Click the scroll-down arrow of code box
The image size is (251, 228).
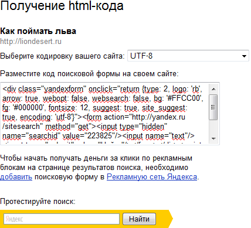(213, 139)
